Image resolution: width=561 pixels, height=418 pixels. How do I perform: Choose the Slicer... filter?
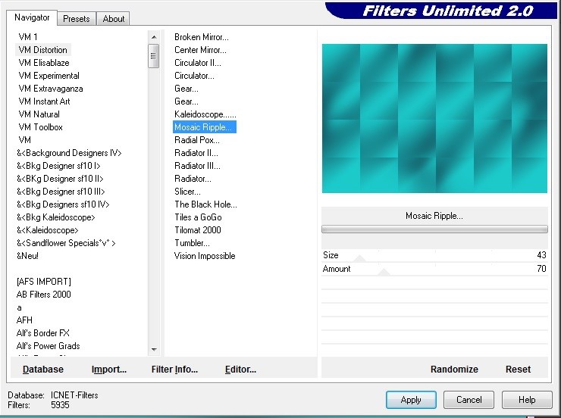187,191
